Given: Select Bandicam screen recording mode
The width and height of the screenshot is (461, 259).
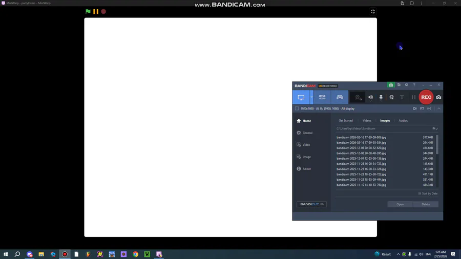Looking at the screenshot, I should (301, 97).
